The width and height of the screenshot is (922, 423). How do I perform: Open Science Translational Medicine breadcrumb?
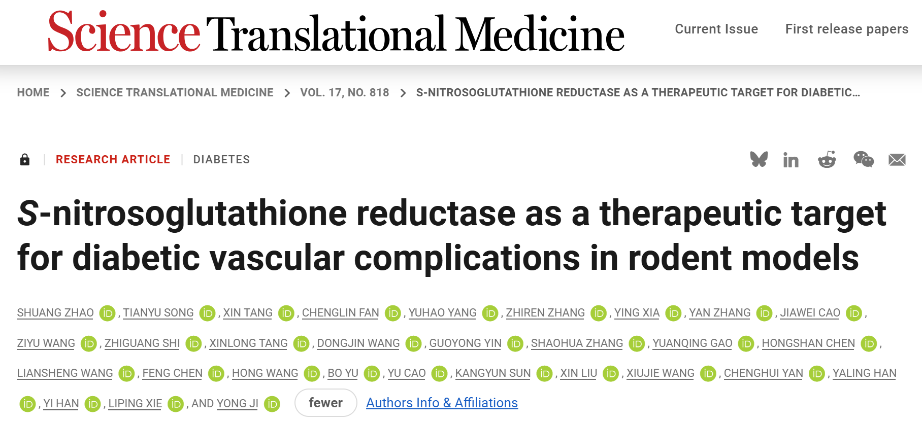(x=175, y=93)
